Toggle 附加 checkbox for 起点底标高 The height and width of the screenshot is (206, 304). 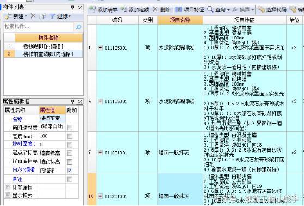tap(70, 153)
